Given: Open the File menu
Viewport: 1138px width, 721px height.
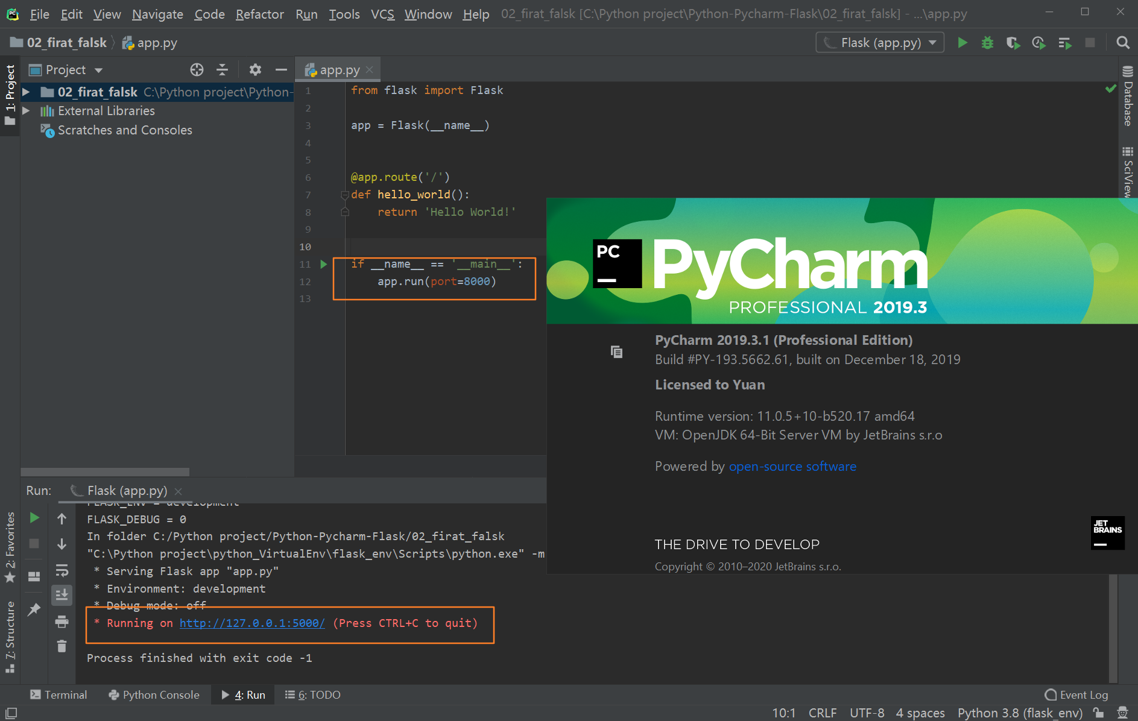Looking at the screenshot, I should pos(39,14).
